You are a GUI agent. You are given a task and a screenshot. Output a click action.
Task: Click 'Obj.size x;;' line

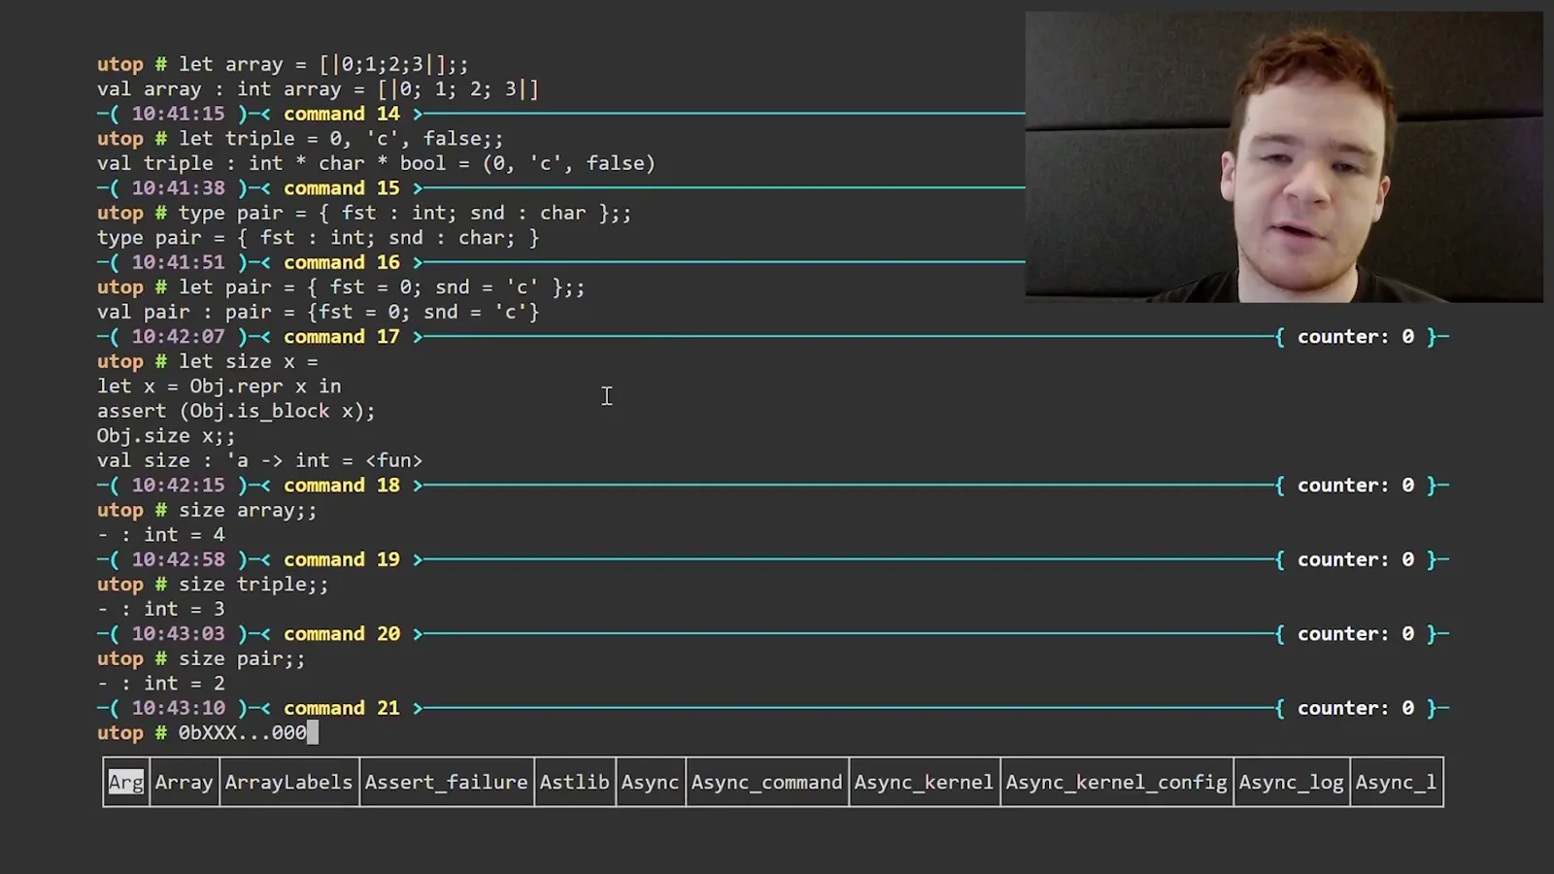(166, 435)
